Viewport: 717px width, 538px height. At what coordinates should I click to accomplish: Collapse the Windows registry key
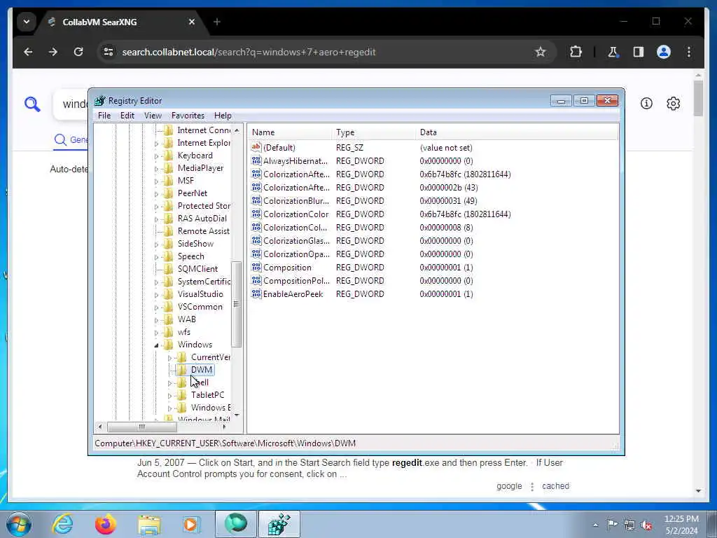(156, 345)
